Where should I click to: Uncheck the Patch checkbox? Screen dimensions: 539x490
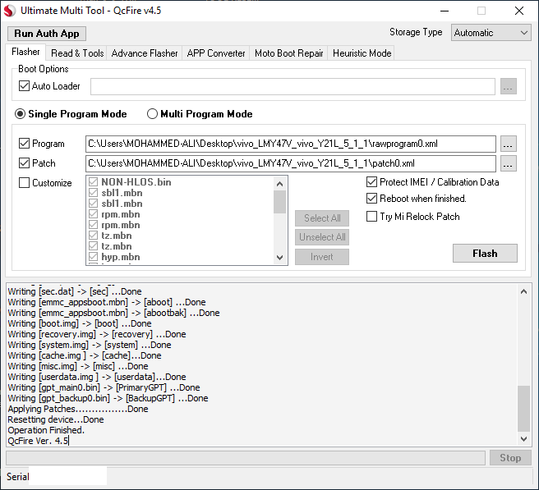pos(24,163)
